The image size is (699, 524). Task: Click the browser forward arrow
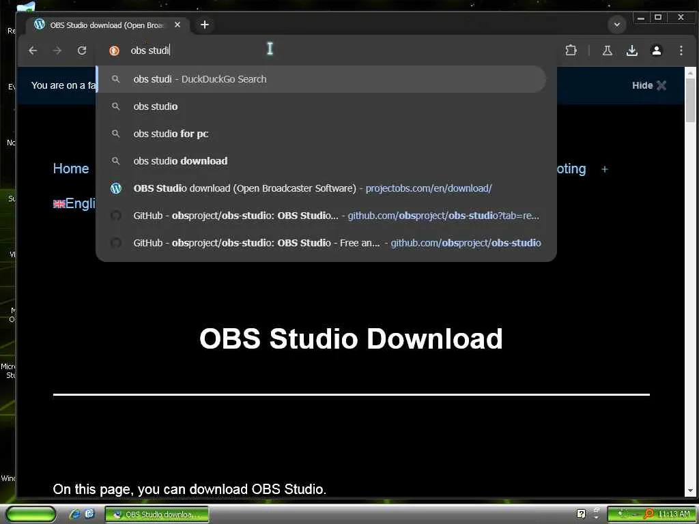coord(57,50)
